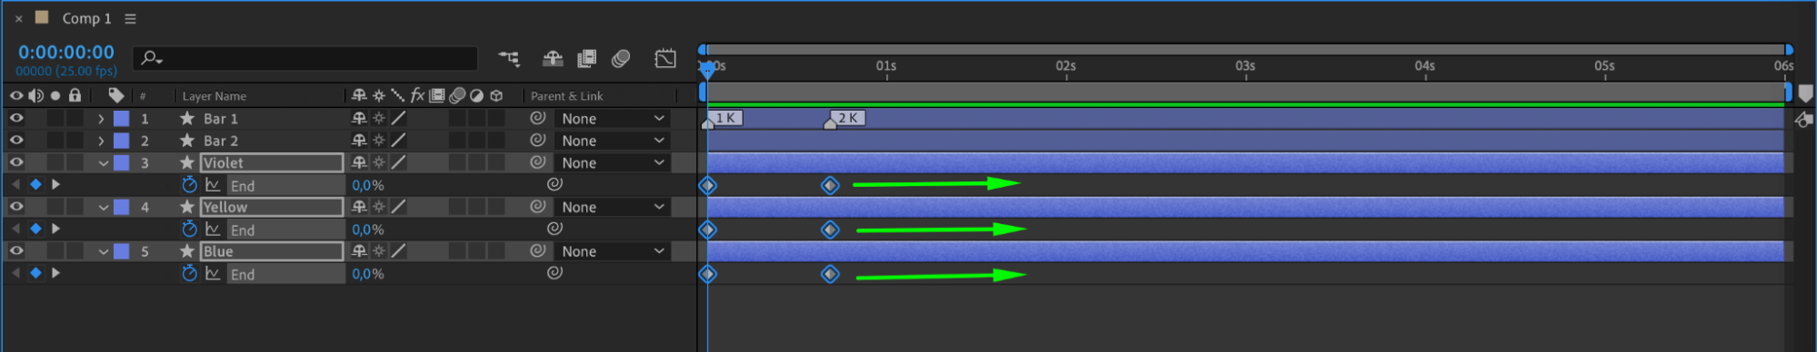Toggle the shy layers hide switch

(x=553, y=59)
